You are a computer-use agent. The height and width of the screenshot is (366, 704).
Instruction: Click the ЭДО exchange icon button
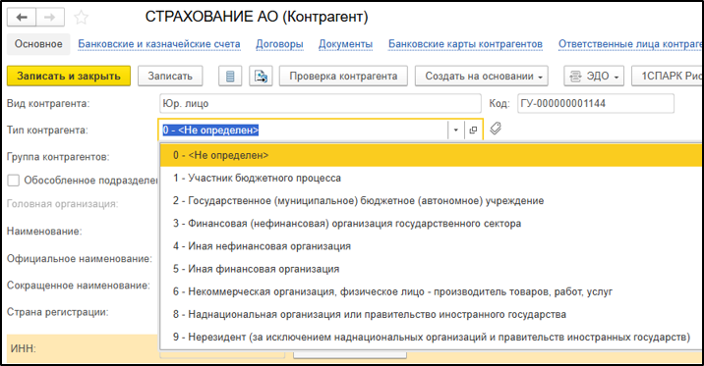(x=594, y=77)
